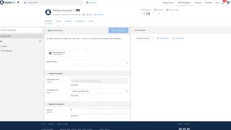Click the Home breadcrumb in footer
The width and height of the screenshot is (231, 130).
[43, 124]
